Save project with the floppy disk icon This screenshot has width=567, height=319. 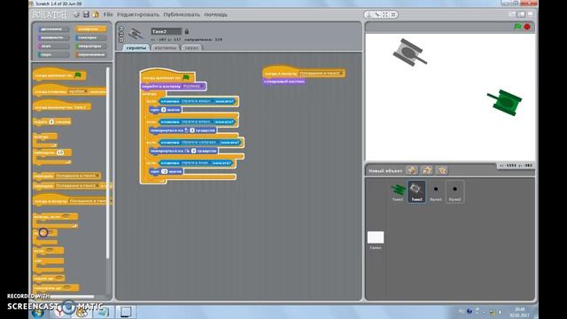coord(86,14)
